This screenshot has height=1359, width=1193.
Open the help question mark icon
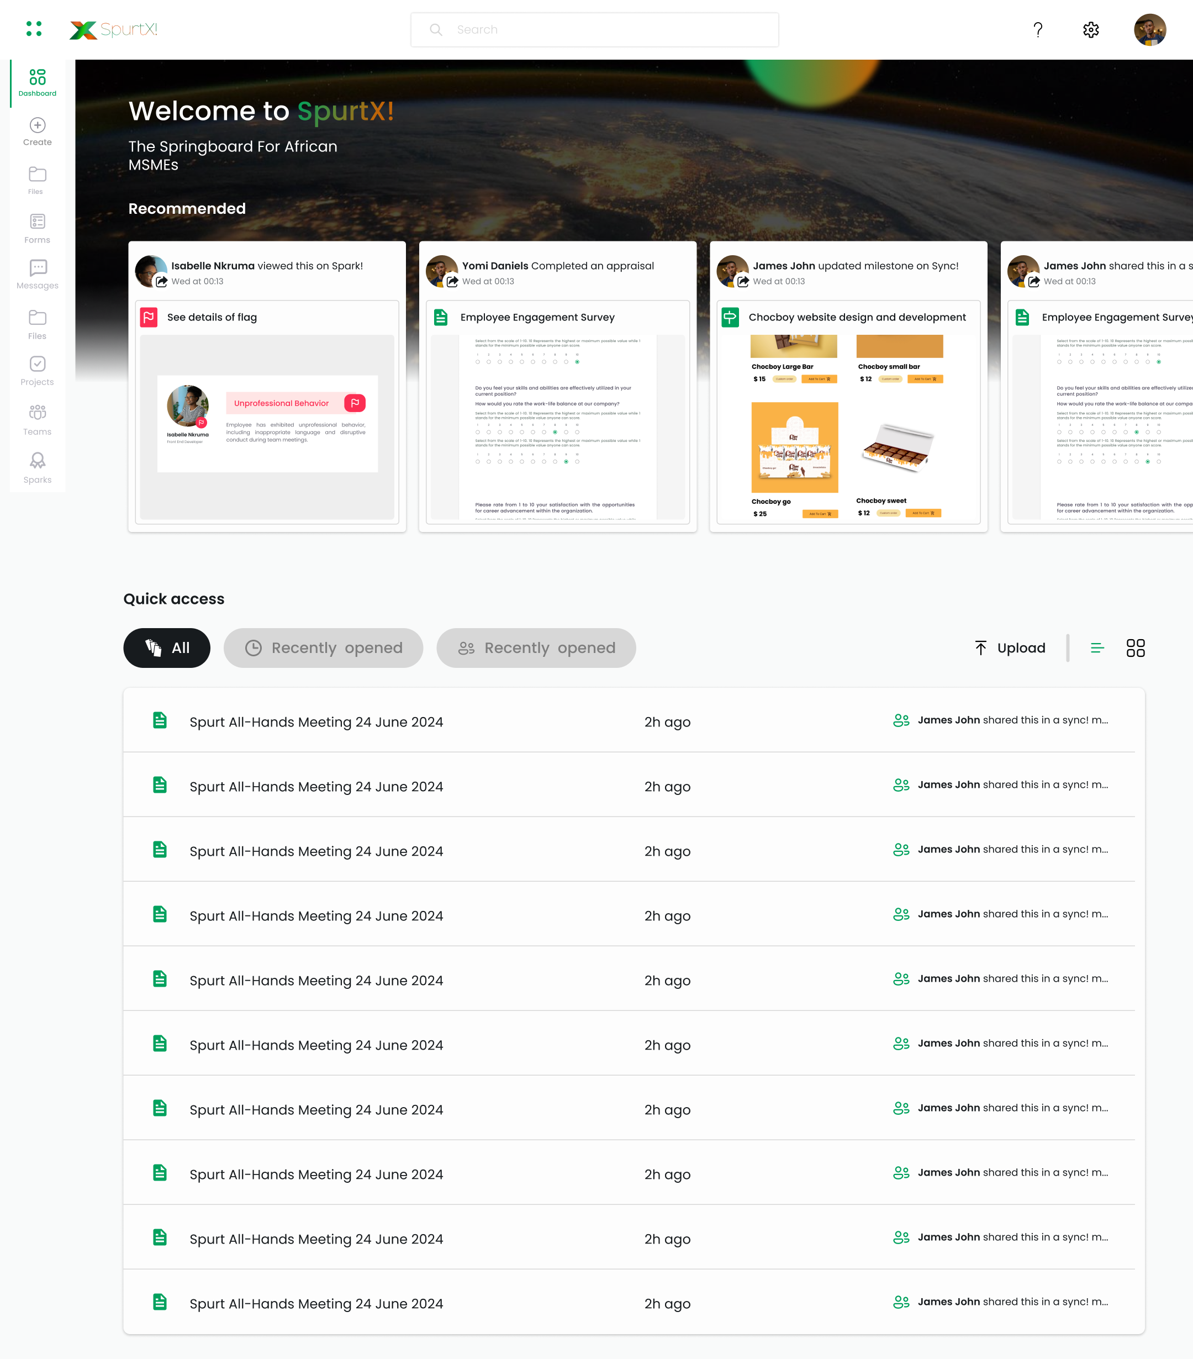click(x=1037, y=29)
